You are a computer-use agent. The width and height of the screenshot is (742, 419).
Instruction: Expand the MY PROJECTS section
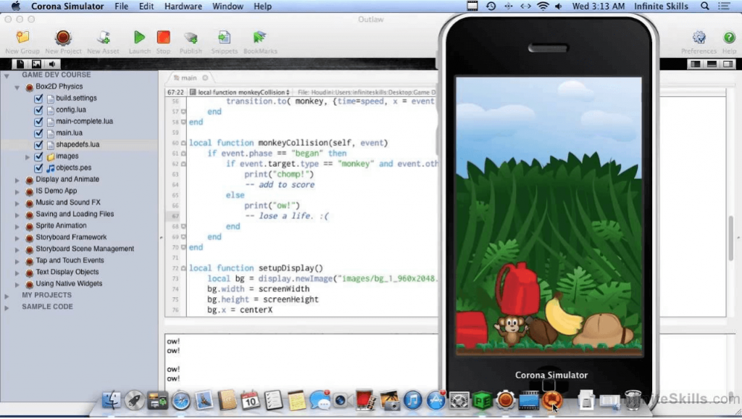[7, 296]
